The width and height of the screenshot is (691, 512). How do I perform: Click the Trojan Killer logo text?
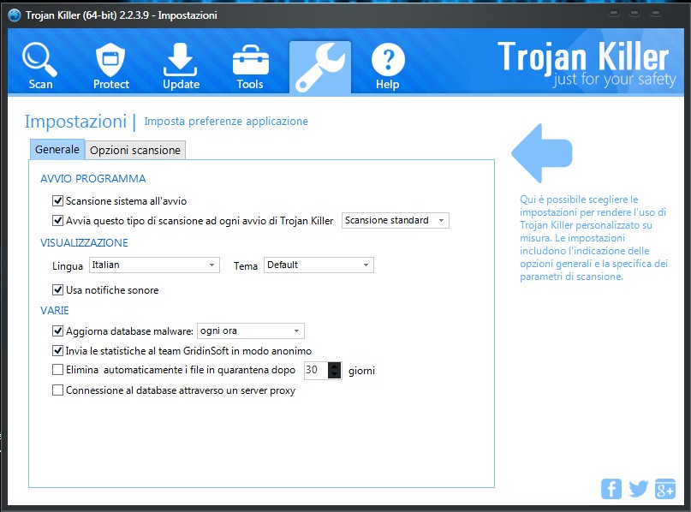click(583, 57)
